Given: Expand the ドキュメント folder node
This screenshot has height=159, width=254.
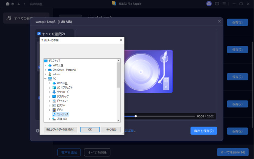Looking at the screenshot, I should [x=50, y=101].
